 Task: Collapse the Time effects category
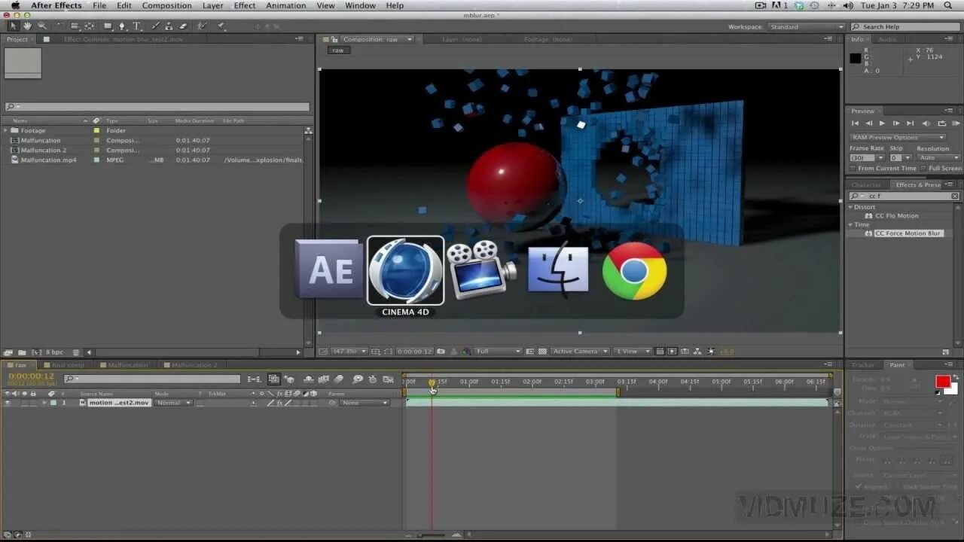click(851, 224)
